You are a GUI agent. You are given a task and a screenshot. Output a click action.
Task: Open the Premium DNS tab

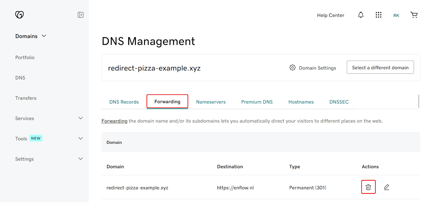point(257,102)
